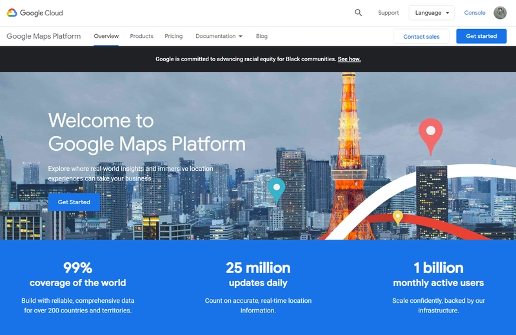Click the 99% coverage of the world text
This screenshot has height=335, width=516.
click(x=77, y=274)
